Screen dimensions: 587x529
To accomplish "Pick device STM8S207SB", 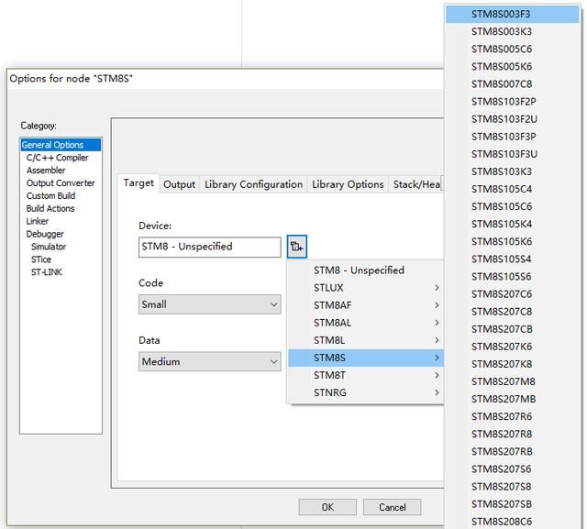I will tap(512, 504).
